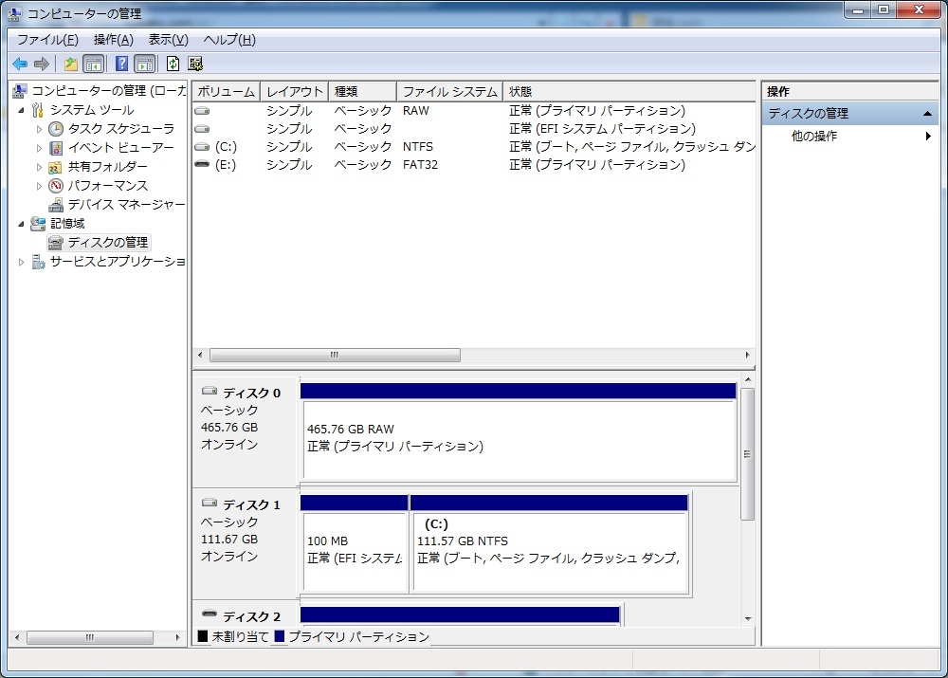The image size is (948, 678).
Task: Select the デバイス マネージャー tree item
Action: tap(126, 204)
